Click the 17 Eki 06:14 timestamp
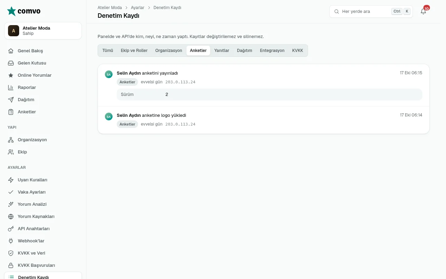 click(411, 115)
